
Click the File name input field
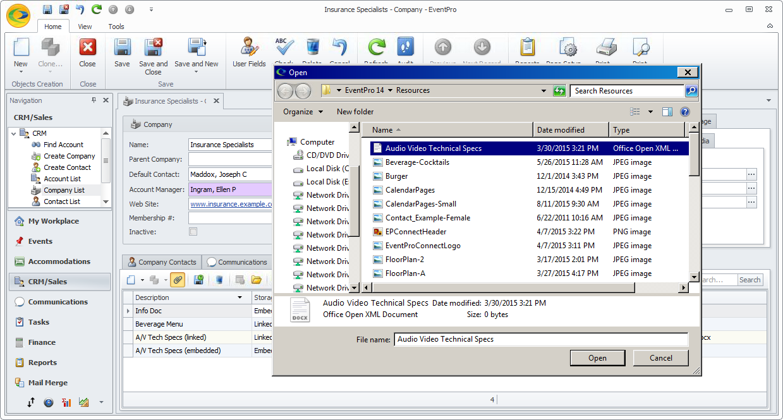540,339
